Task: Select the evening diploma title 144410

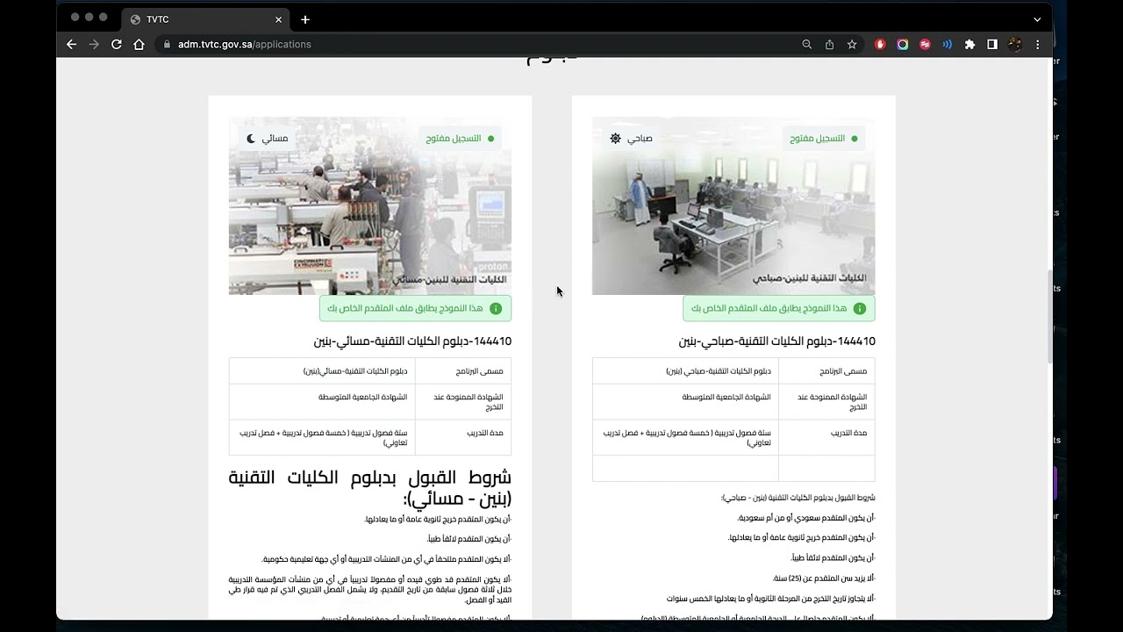Action: (412, 341)
